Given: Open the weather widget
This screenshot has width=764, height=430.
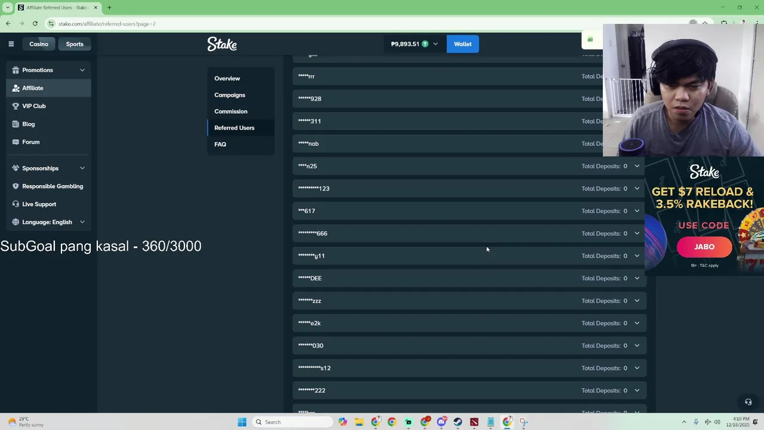Looking at the screenshot, I should coord(25,422).
